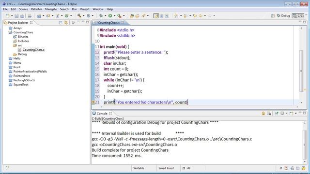Open the New file dropdown arrow
The image size is (310, 174).
point(12,16)
